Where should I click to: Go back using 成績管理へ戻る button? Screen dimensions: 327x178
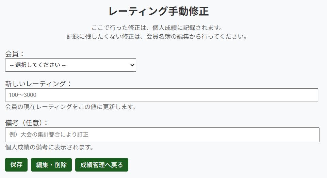coord(102,165)
